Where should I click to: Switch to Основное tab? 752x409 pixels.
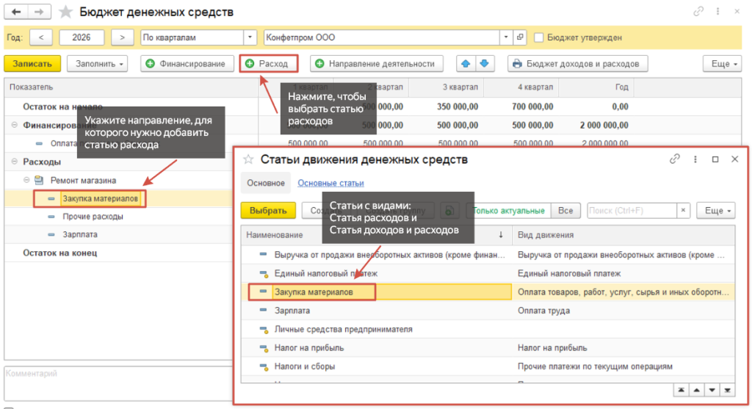(x=266, y=183)
